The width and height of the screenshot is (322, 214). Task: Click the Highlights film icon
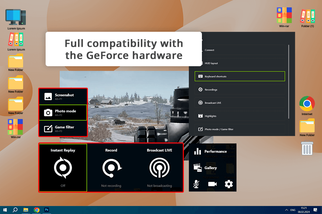201,116
